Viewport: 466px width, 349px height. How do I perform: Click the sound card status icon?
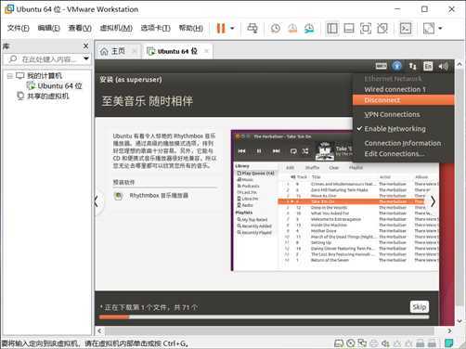coord(385,343)
